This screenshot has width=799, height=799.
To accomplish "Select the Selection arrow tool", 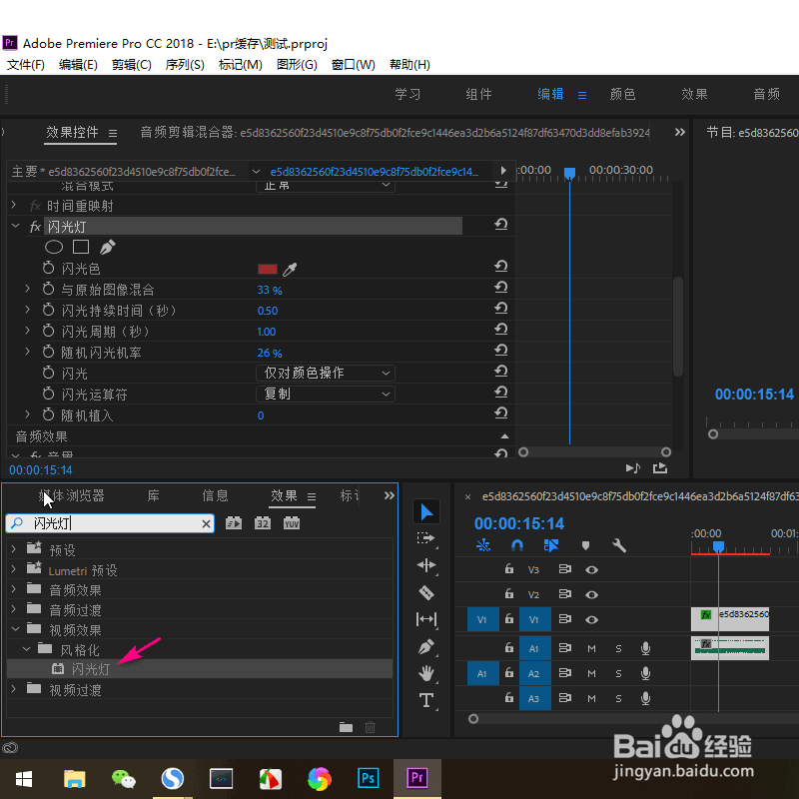I will pos(426,512).
